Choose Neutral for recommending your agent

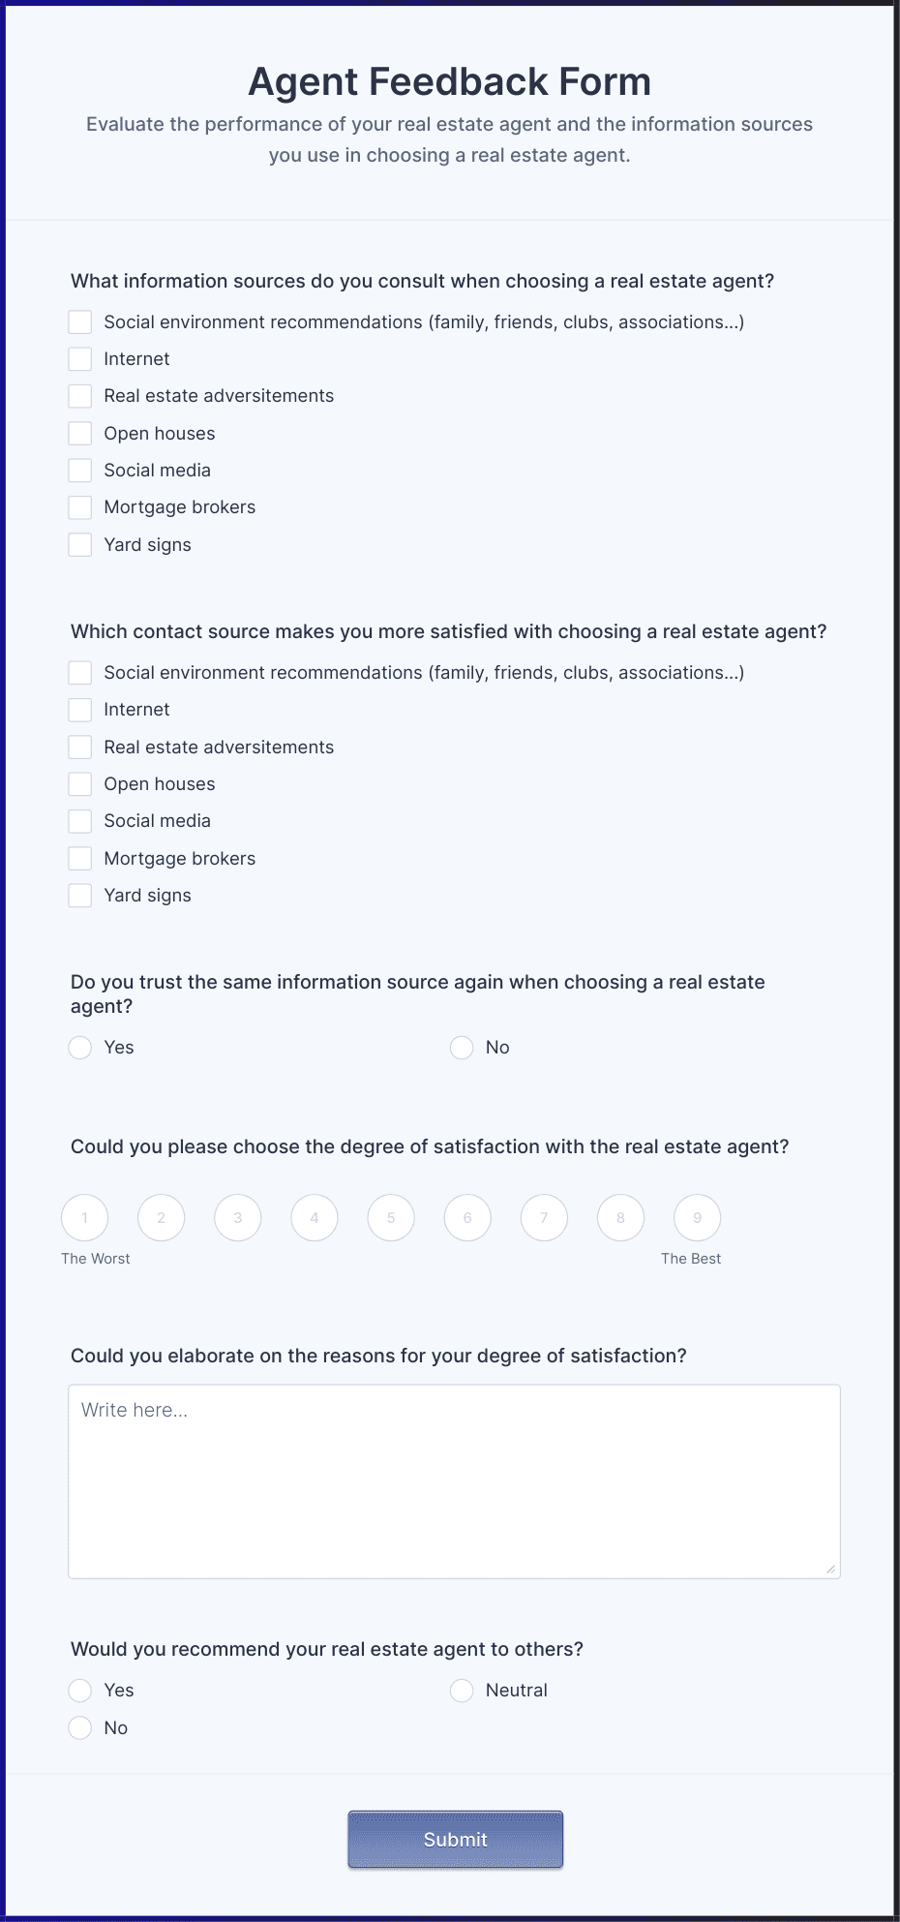pyautogui.click(x=462, y=1691)
